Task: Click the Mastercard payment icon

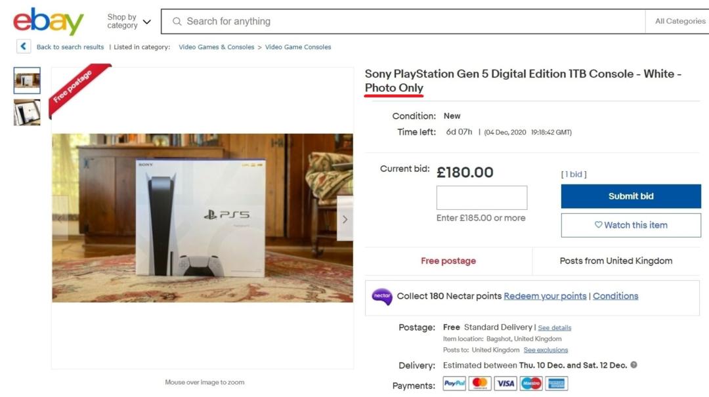Action: click(481, 384)
